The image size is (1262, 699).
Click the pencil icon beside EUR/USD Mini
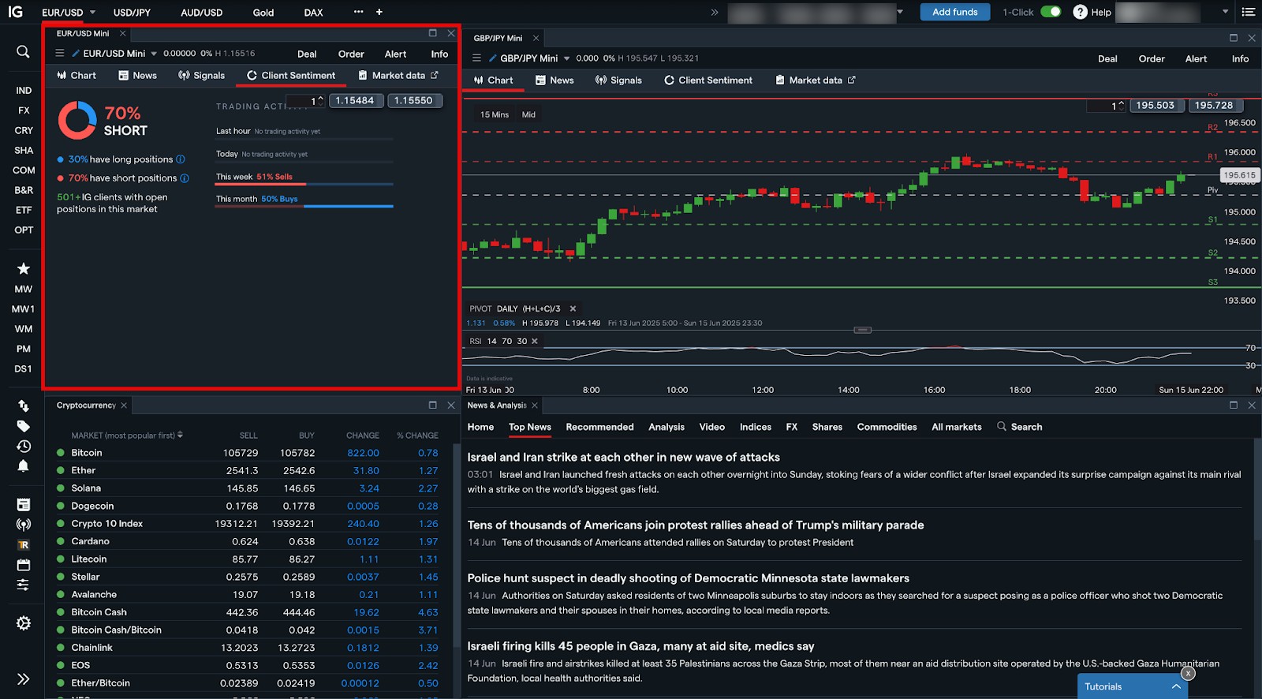(76, 54)
